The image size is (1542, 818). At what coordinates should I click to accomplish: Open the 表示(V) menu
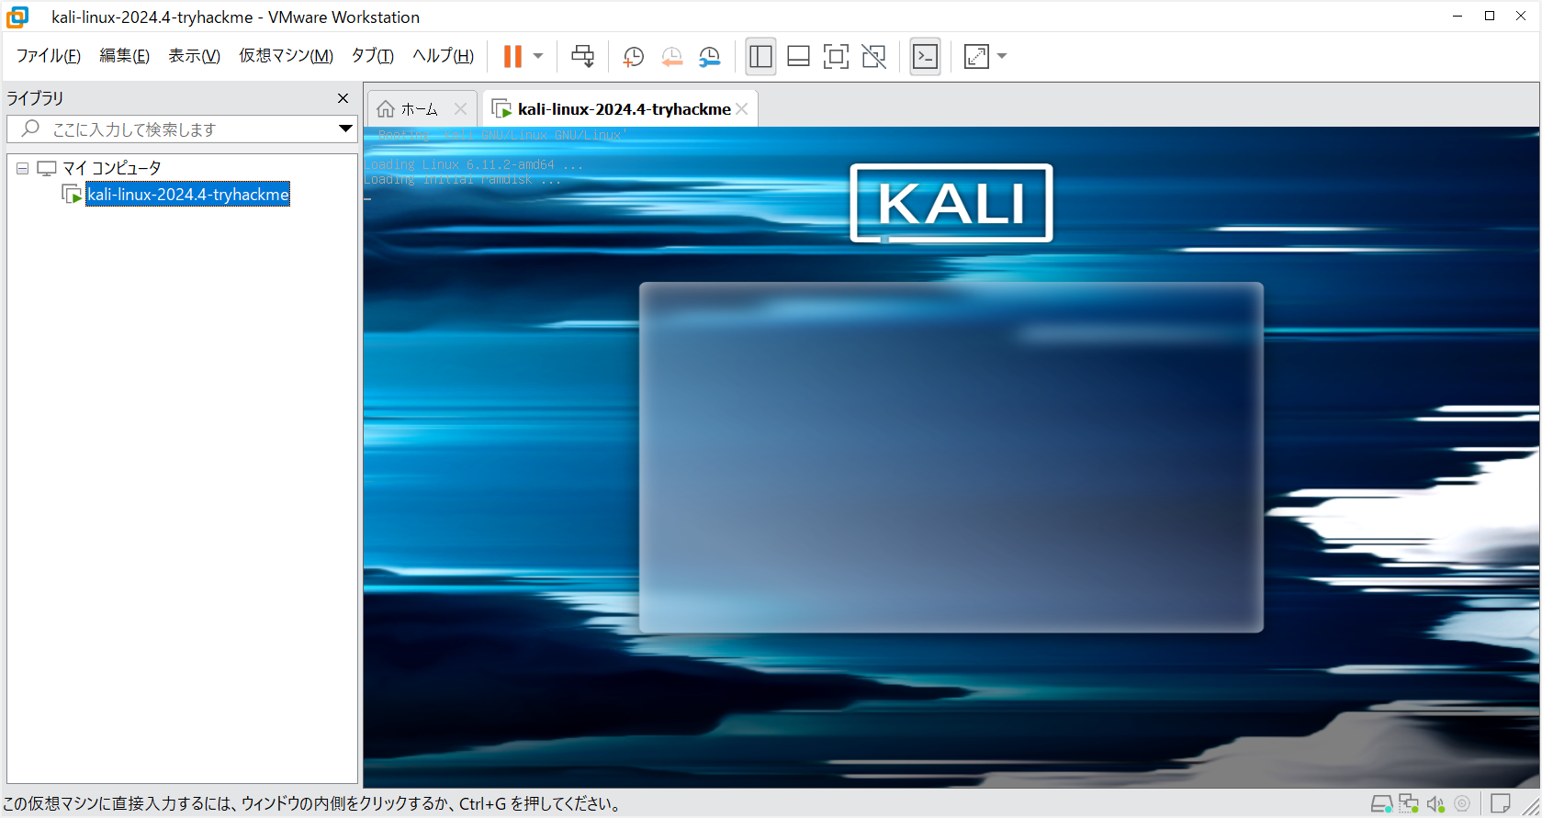[x=194, y=56]
